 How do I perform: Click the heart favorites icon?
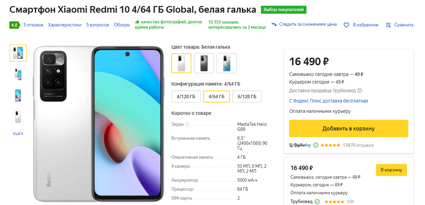tap(346, 25)
